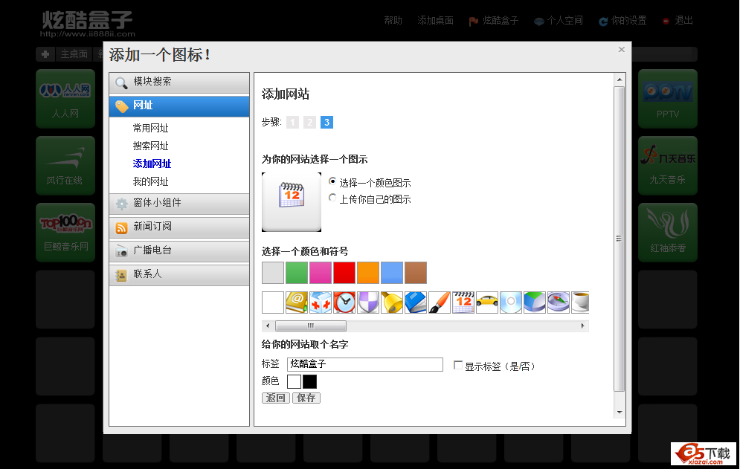Click the 标签 name input field

[x=365, y=364]
